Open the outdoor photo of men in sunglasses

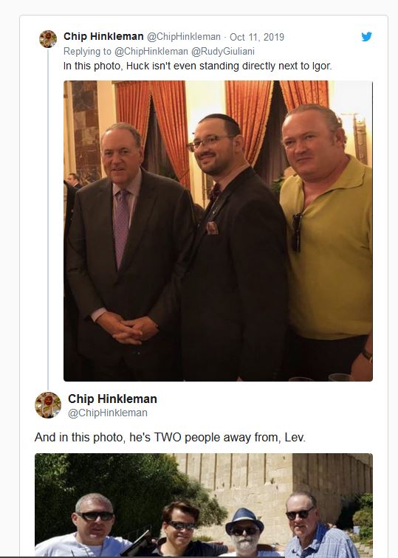[x=204, y=505]
